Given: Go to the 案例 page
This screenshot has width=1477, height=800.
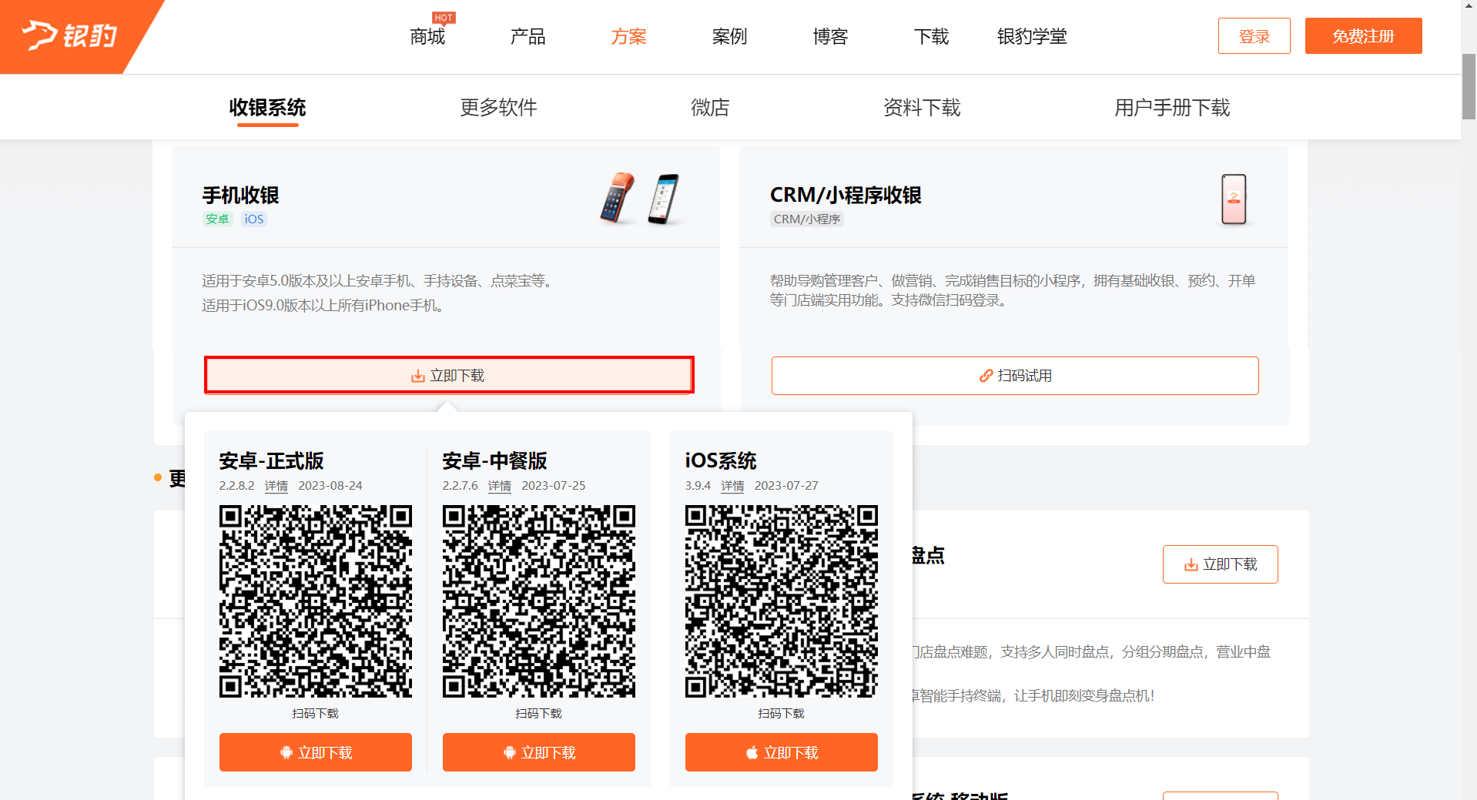Looking at the screenshot, I should (730, 36).
